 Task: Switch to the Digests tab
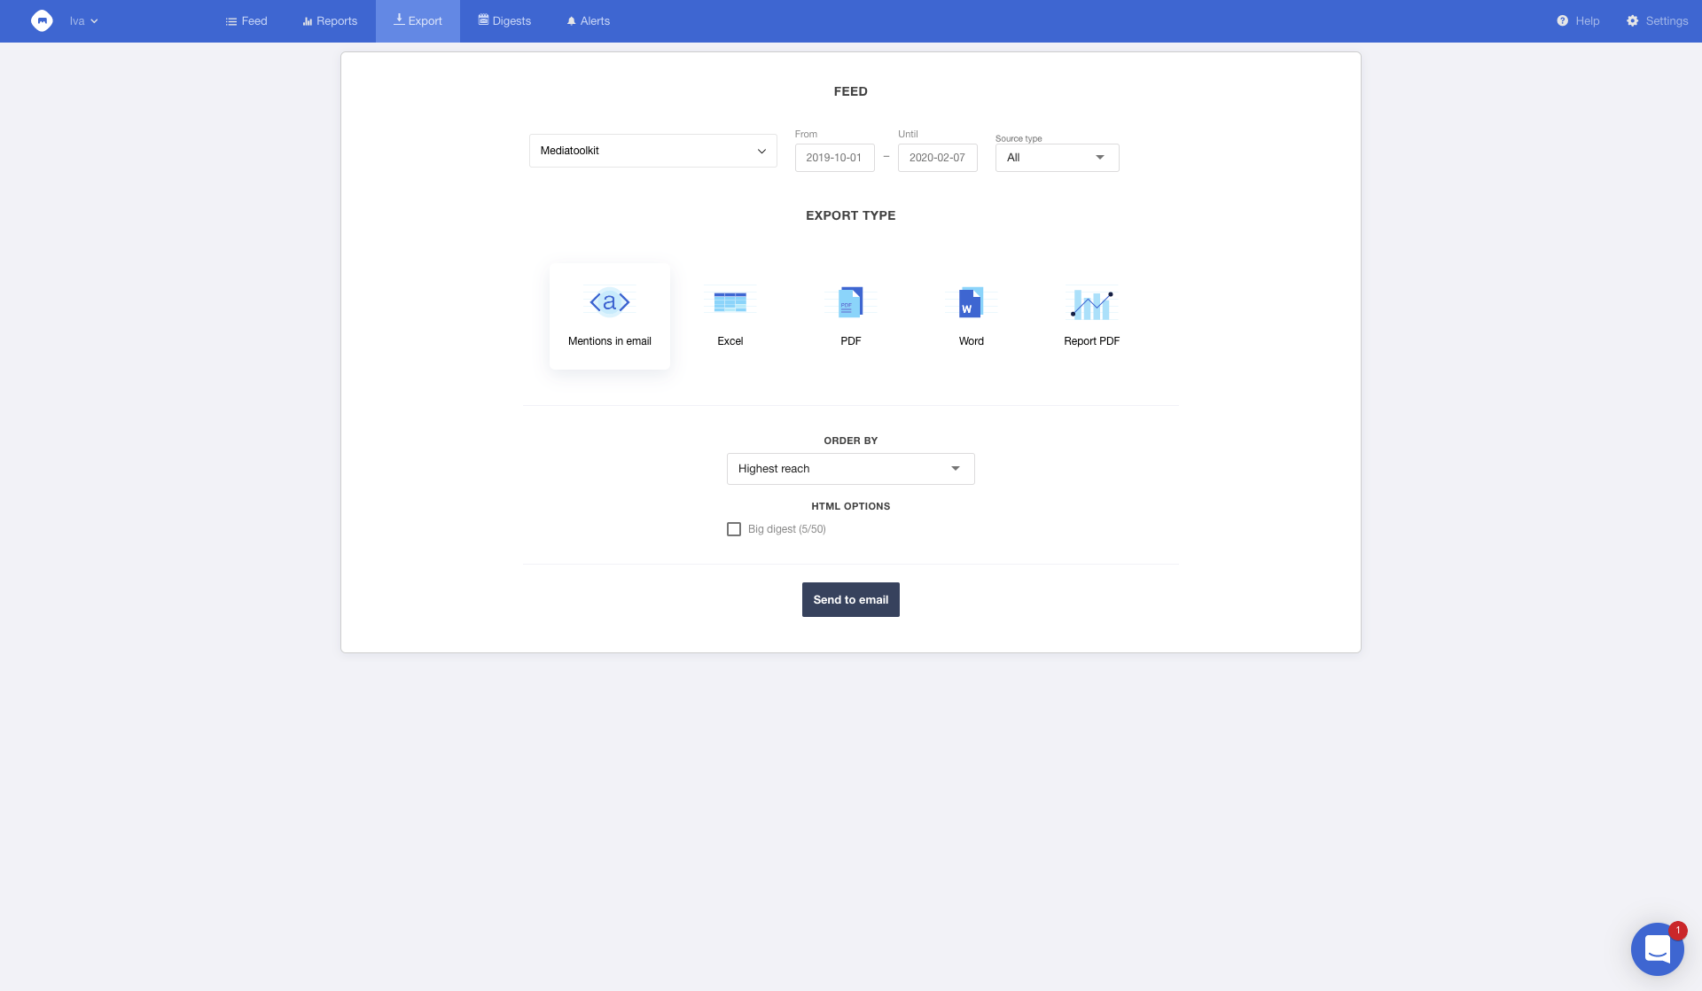[x=504, y=21]
